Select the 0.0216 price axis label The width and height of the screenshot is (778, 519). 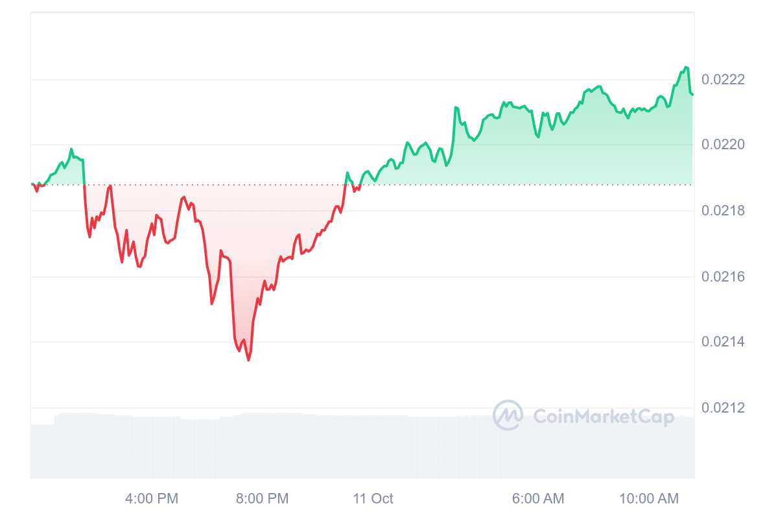tap(724, 277)
